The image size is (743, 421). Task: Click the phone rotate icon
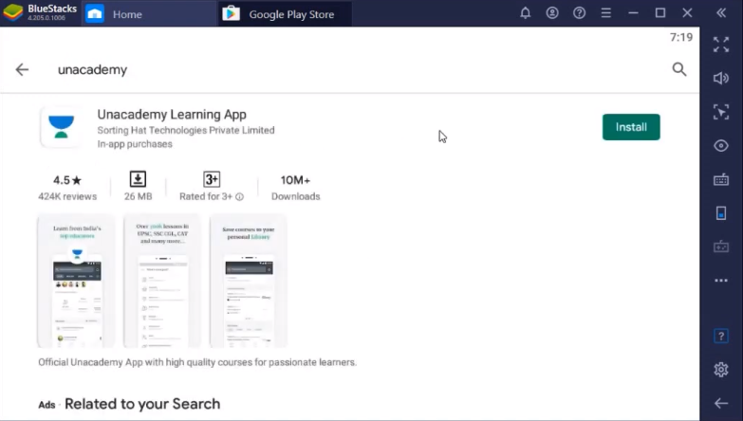click(721, 213)
